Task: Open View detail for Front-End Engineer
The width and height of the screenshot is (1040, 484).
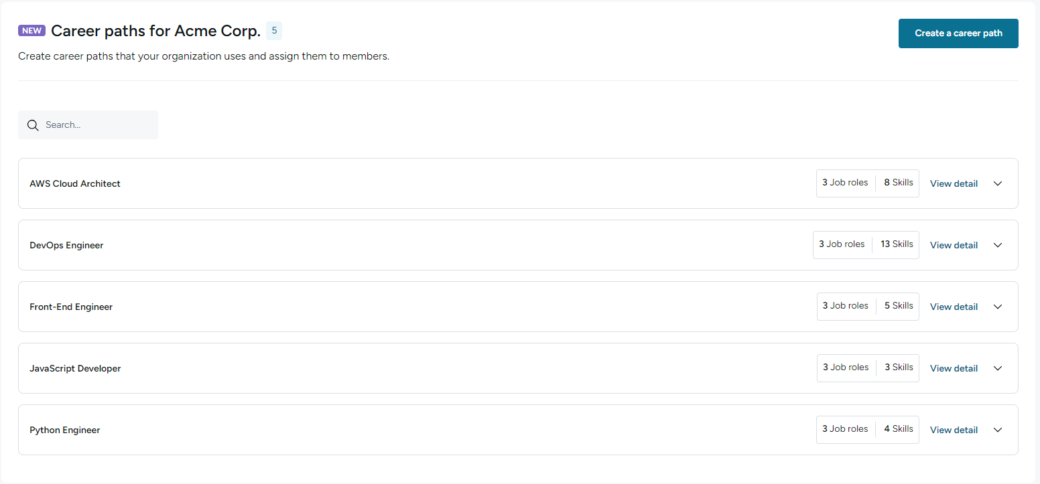Action: coord(954,307)
